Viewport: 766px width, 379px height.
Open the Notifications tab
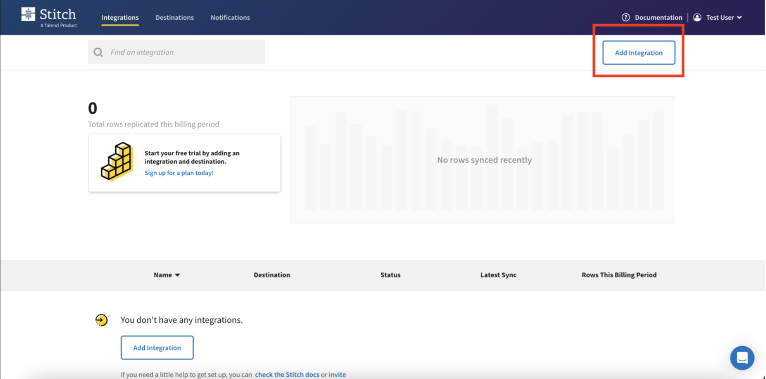pyautogui.click(x=230, y=17)
